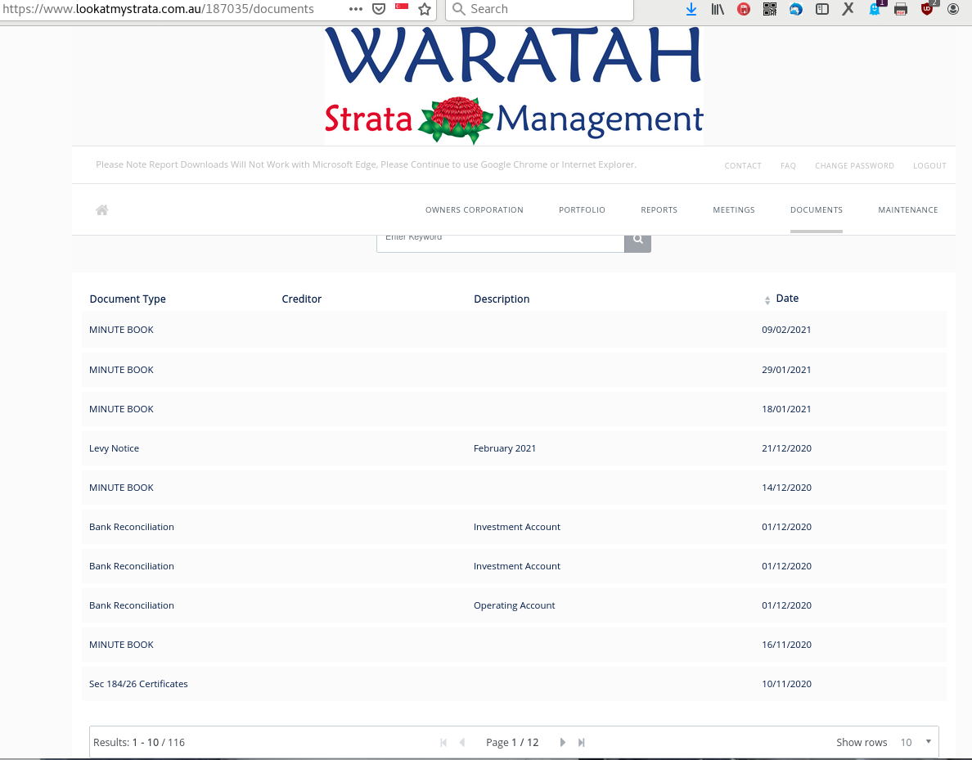Open the page actions three-dot menu
The image size is (972, 760).
point(356,9)
